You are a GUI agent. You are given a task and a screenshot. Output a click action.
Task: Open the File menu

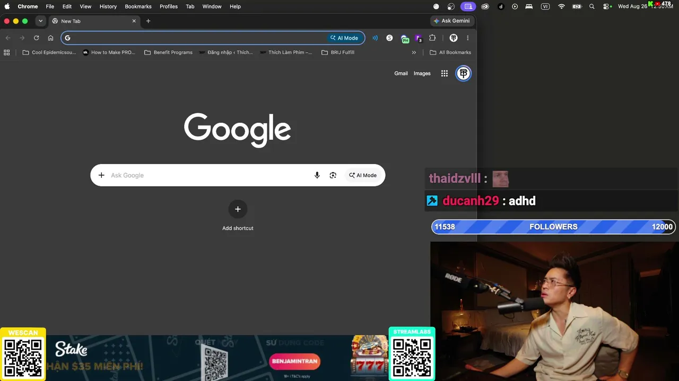coord(50,6)
